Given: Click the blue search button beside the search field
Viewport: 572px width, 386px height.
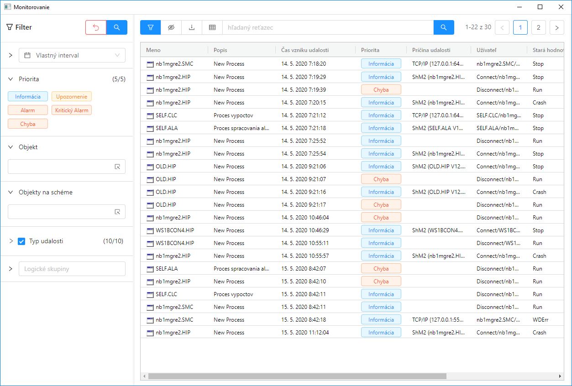Looking at the screenshot, I should (444, 27).
